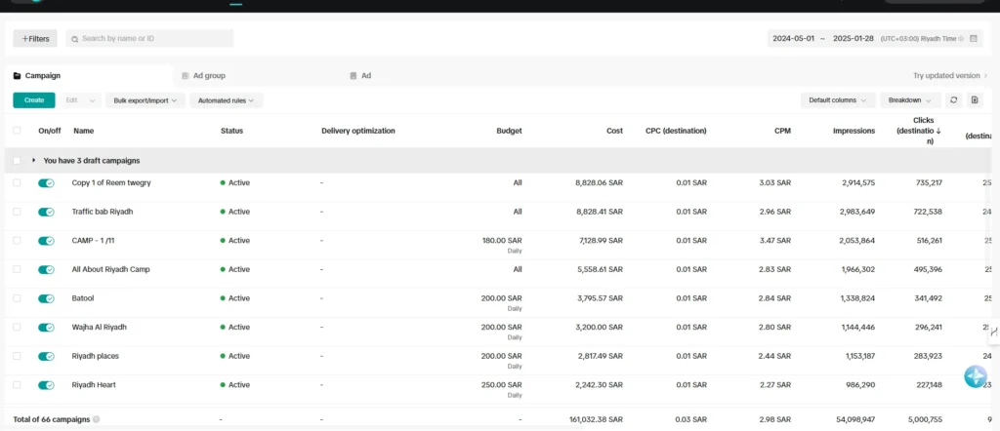Viewport: 1000px width, 431px height.
Task: Click the CPM column header
Action: (782, 131)
